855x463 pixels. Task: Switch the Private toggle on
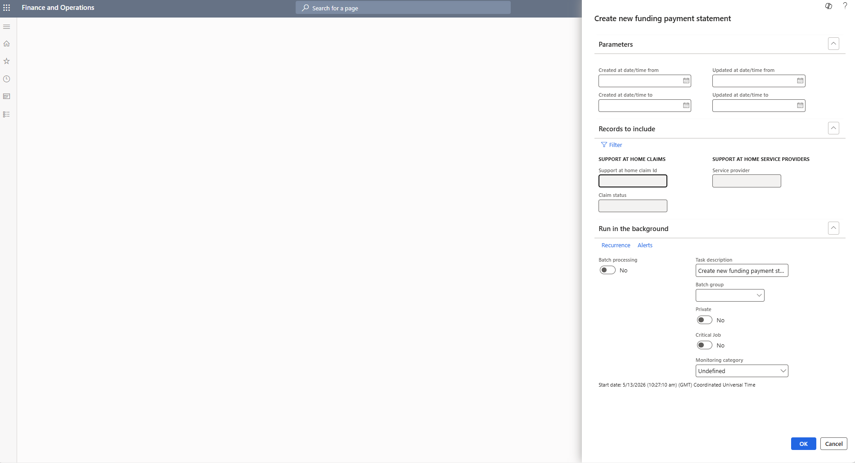click(704, 320)
